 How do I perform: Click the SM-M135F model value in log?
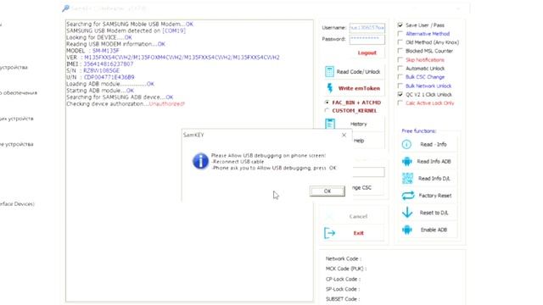point(105,51)
